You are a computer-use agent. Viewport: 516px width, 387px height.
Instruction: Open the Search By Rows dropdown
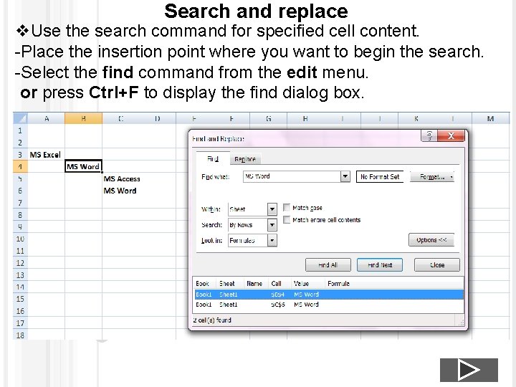272,225
